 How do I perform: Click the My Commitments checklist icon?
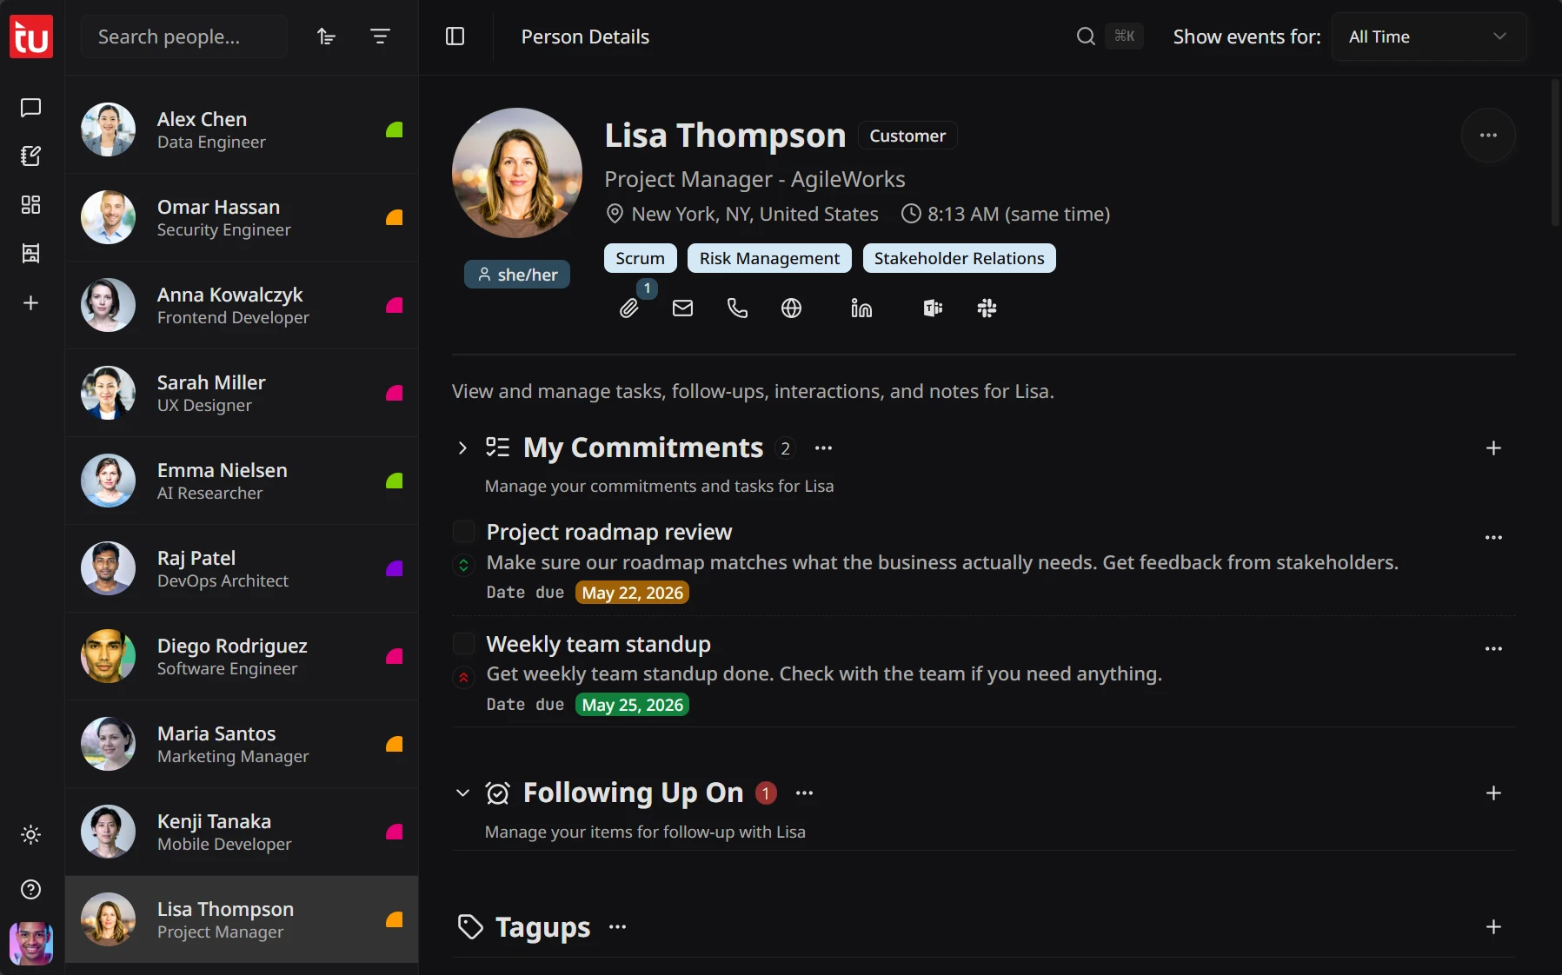click(x=498, y=448)
